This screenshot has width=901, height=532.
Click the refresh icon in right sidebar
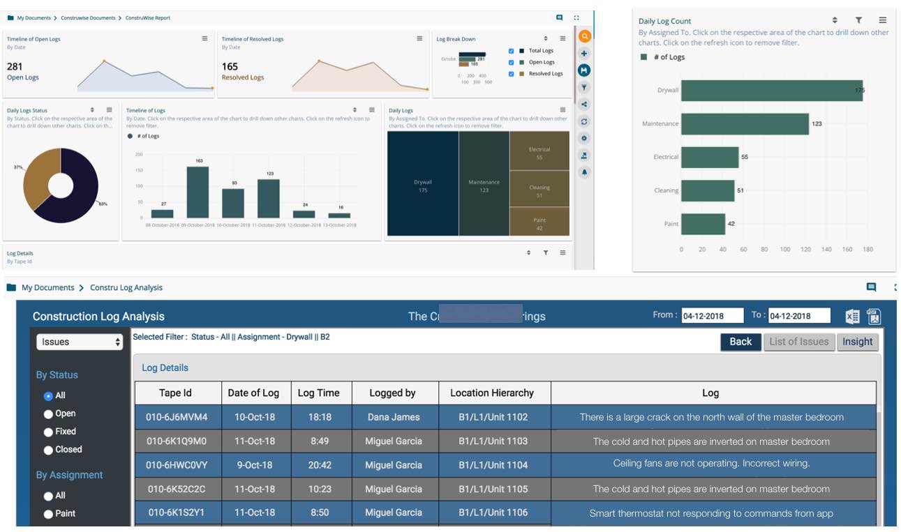(x=584, y=121)
